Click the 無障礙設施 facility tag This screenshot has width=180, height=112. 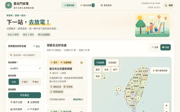pos(57,92)
